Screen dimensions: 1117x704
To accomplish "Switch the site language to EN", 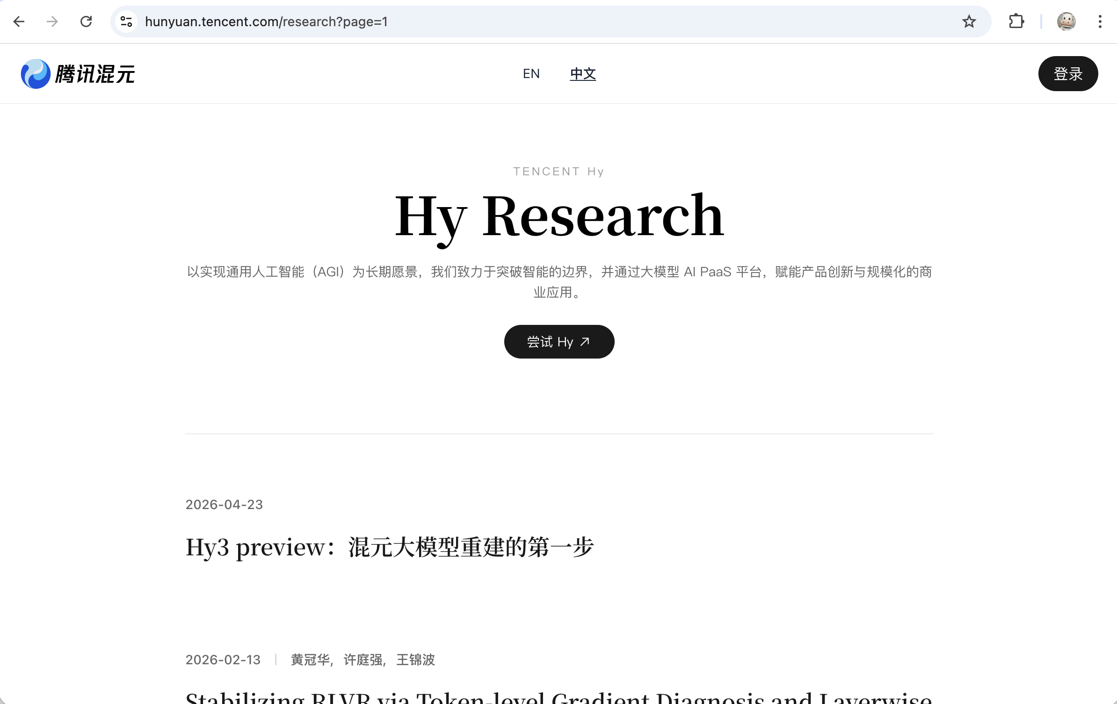I will coord(531,73).
